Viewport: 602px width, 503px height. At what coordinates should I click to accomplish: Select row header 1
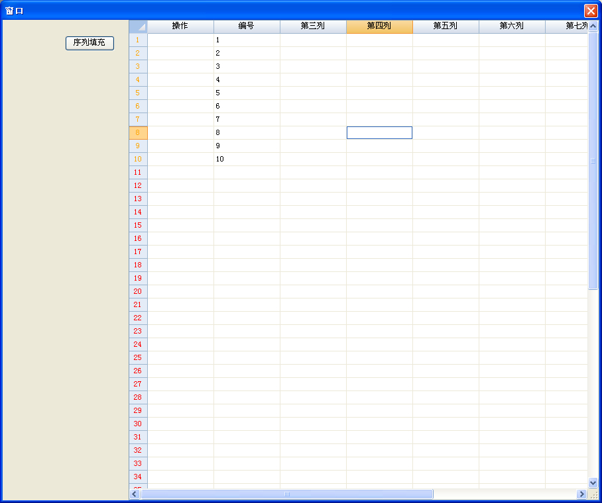pyautogui.click(x=138, y=40)
